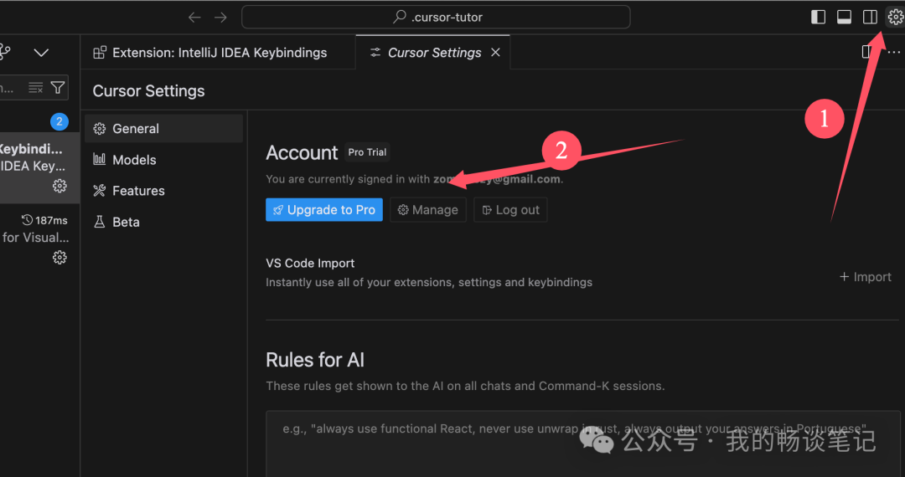Viewport: 905px width, 477px height.
Task: Open the extensions filter icon
Action: [58, 88]
